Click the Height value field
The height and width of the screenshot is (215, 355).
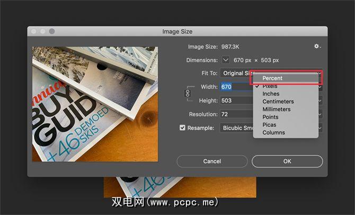[x=237, y=100]
